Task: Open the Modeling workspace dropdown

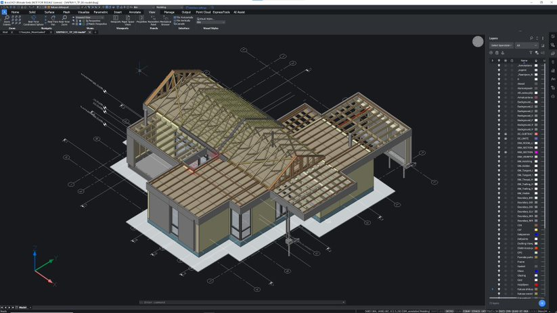Action: (169, 7)
